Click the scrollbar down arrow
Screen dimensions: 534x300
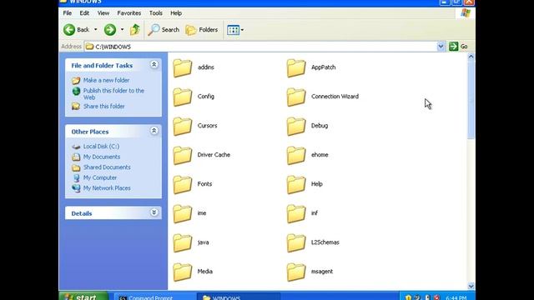point(471,287)
